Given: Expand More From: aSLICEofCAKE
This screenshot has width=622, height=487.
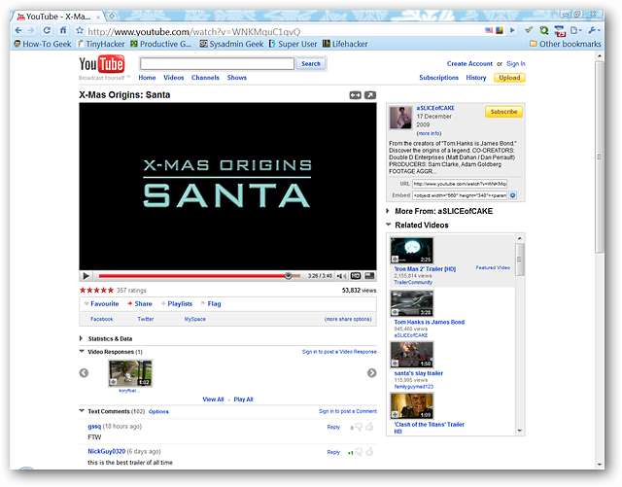Looking at the screenshot, I should [x=390, y=210].
